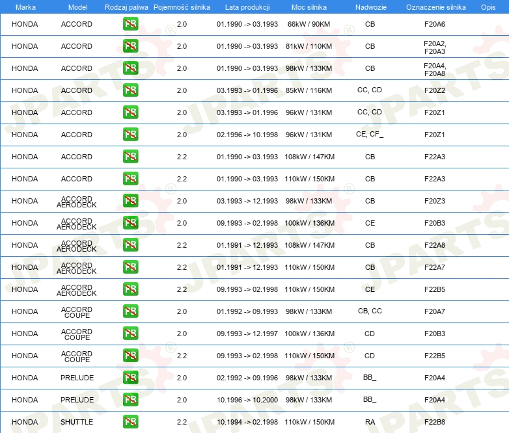This screenshot has height=433, width=509.
Task: Click fuel icon in the Accord 108kW / 147KM F22A3 row
Action: point(130,157)
